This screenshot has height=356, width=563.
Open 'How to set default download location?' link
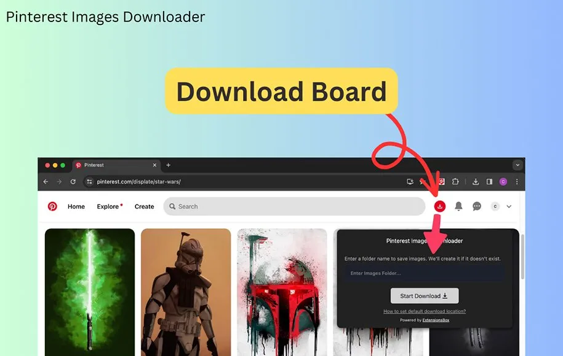point(424,312)
